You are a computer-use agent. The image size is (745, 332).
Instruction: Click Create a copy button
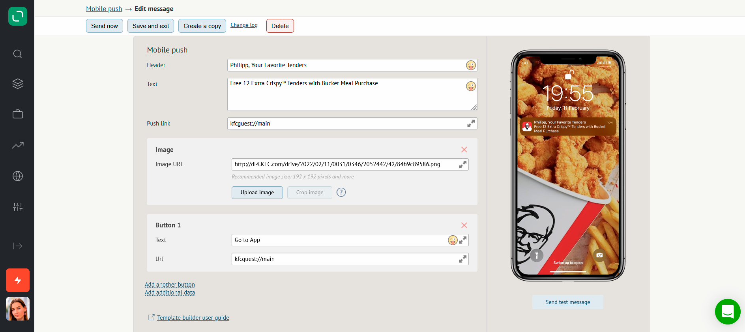point(202,26)
